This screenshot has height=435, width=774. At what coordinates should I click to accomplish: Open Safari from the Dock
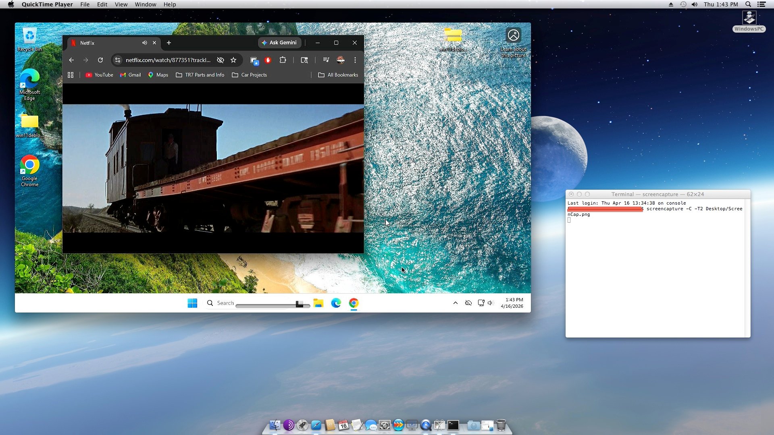click(x=316, y=425)
